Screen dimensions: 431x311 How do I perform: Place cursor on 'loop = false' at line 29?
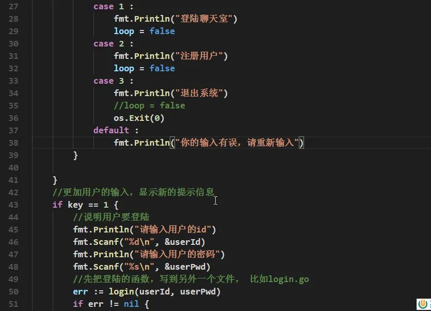[145, 31]
